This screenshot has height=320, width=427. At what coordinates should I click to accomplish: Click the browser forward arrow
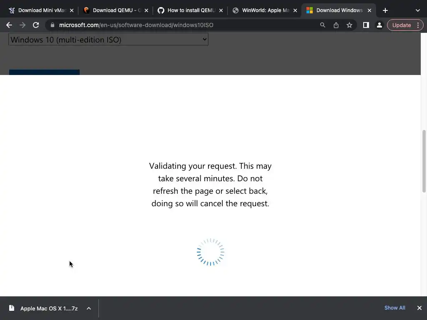pyautogui.click(x=23, y=25)
